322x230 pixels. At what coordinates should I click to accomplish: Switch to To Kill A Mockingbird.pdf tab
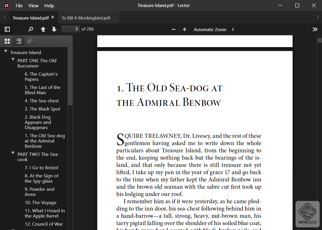[x=86, y=18]
